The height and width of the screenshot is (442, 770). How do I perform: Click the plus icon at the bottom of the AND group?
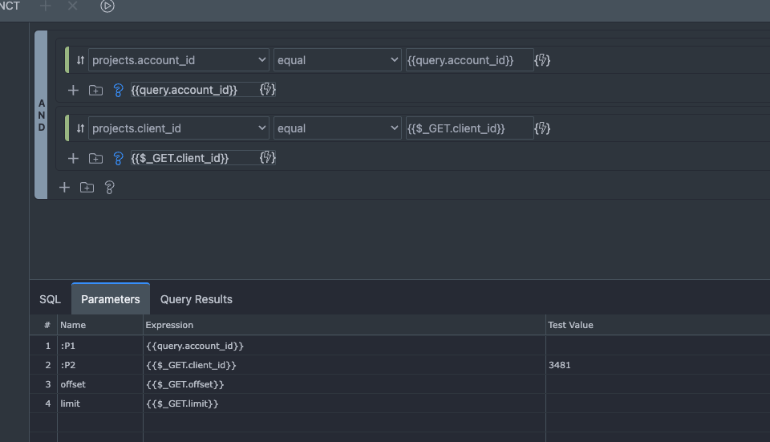(65, 188)
